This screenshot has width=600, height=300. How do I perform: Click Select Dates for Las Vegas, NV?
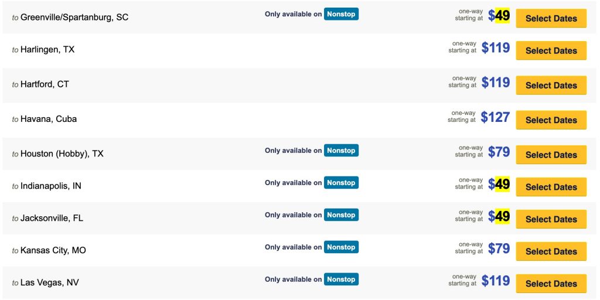click(x=551, y=284)
